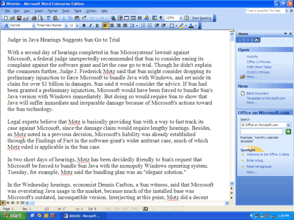
Task: Open the Highlight color picker arrow
Action: [x=186, y=26]
